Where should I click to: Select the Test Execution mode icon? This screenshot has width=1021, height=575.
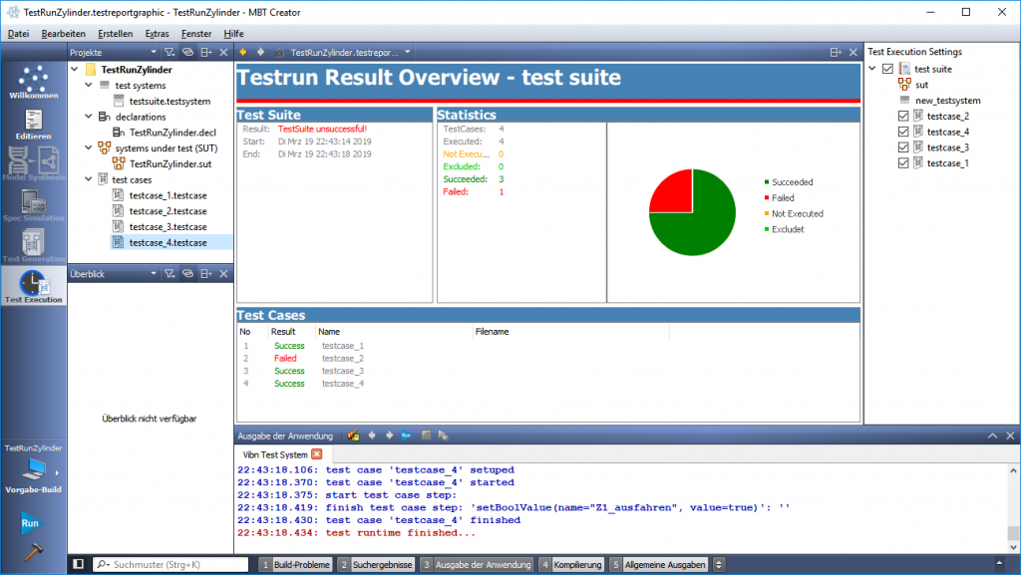click(x=33, y=286)
